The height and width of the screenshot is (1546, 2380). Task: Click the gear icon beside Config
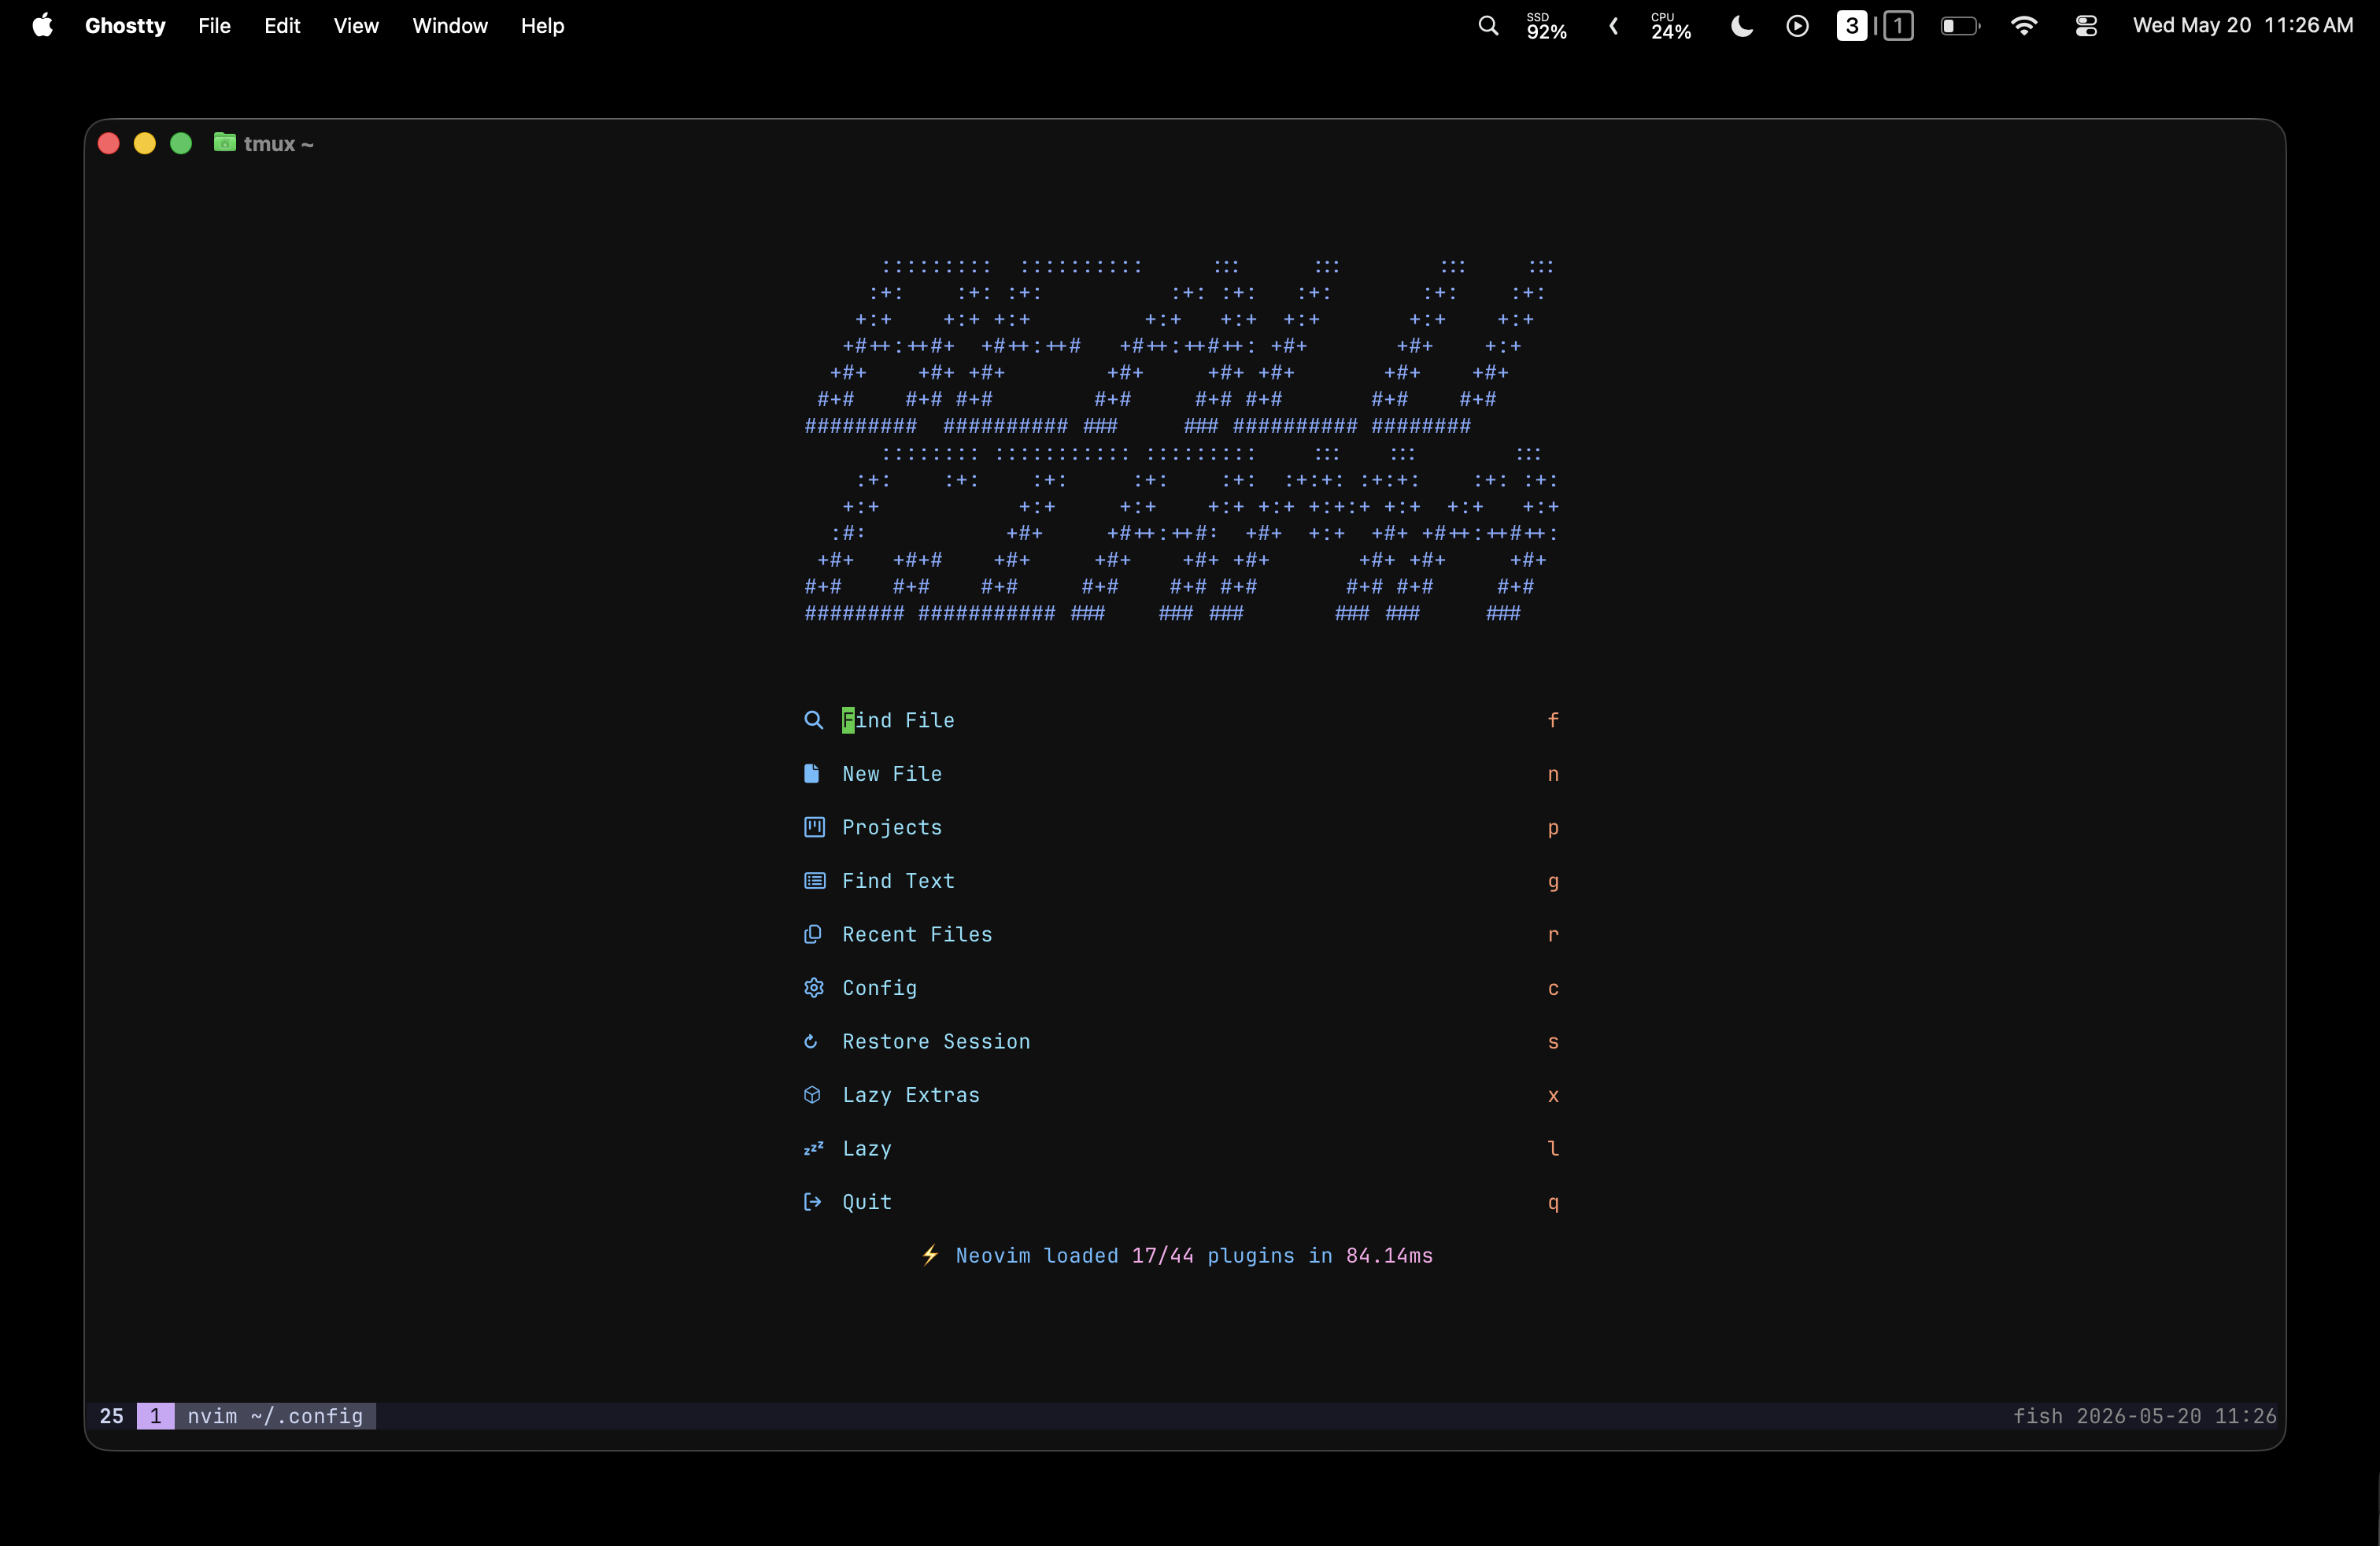click(814, 988)
